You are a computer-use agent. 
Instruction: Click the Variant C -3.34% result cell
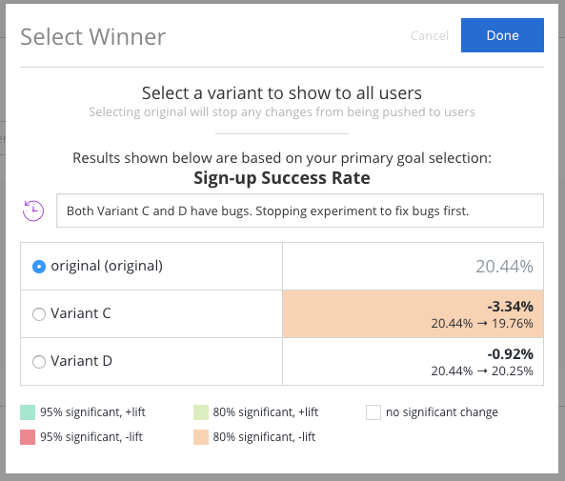pyautogui.click(x=413, y=313)
